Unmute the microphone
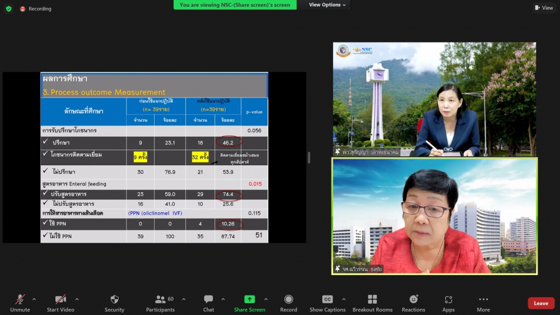This screenshot has width=560, height=315. (20, 299)
